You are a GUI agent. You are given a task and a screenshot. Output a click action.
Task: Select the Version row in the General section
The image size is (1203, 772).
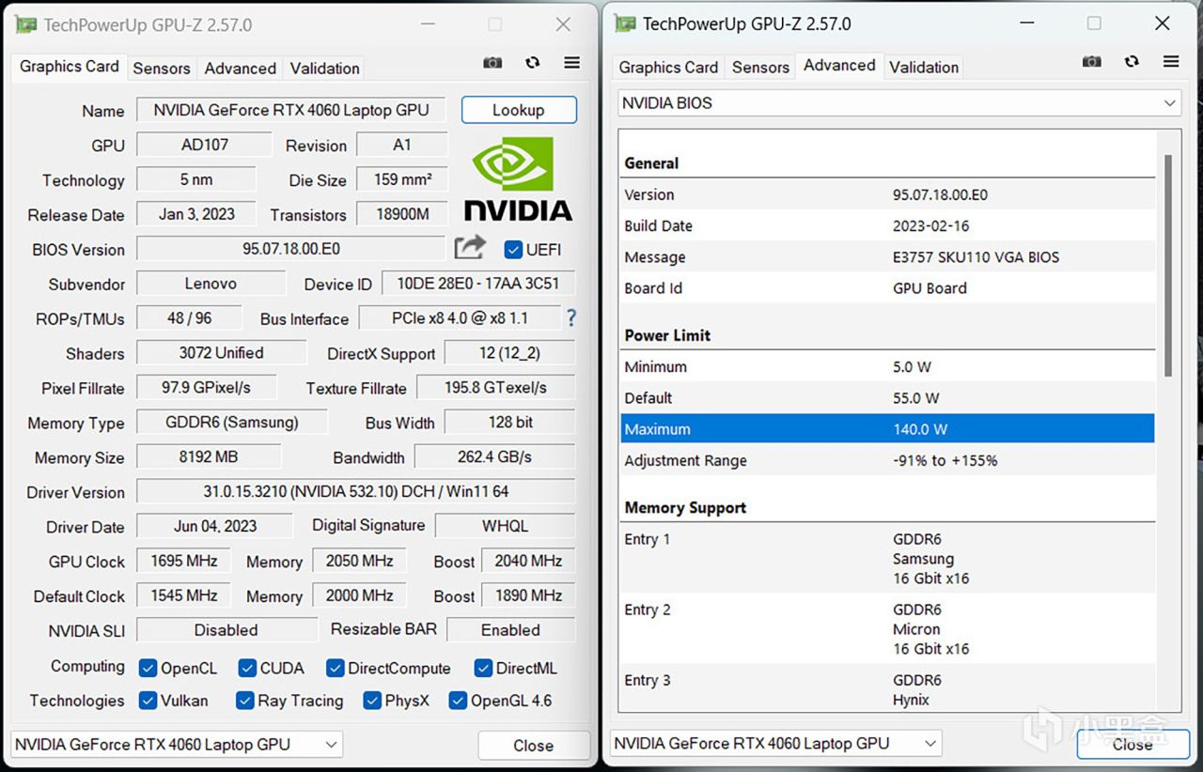pos(887,195)
